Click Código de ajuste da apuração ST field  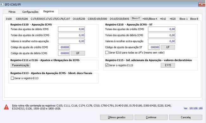point(154,47)
